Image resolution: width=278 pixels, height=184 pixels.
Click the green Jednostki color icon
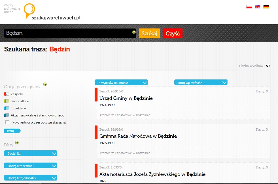pyautogui.click(x=7, y=101)
